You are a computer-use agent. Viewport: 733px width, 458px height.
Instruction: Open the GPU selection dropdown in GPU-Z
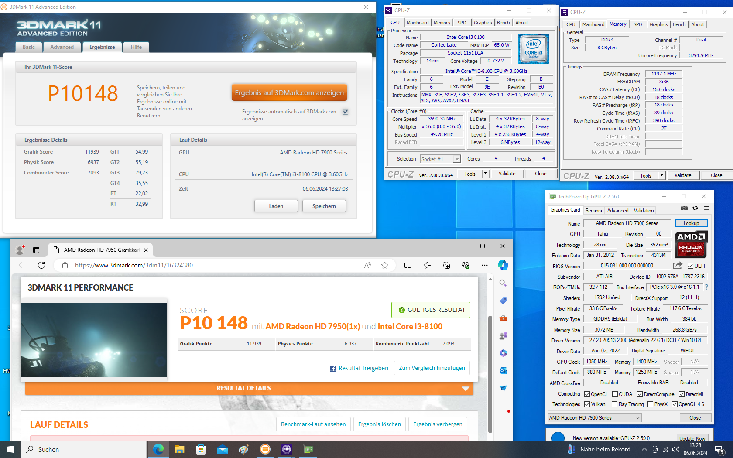pos(595,418)
